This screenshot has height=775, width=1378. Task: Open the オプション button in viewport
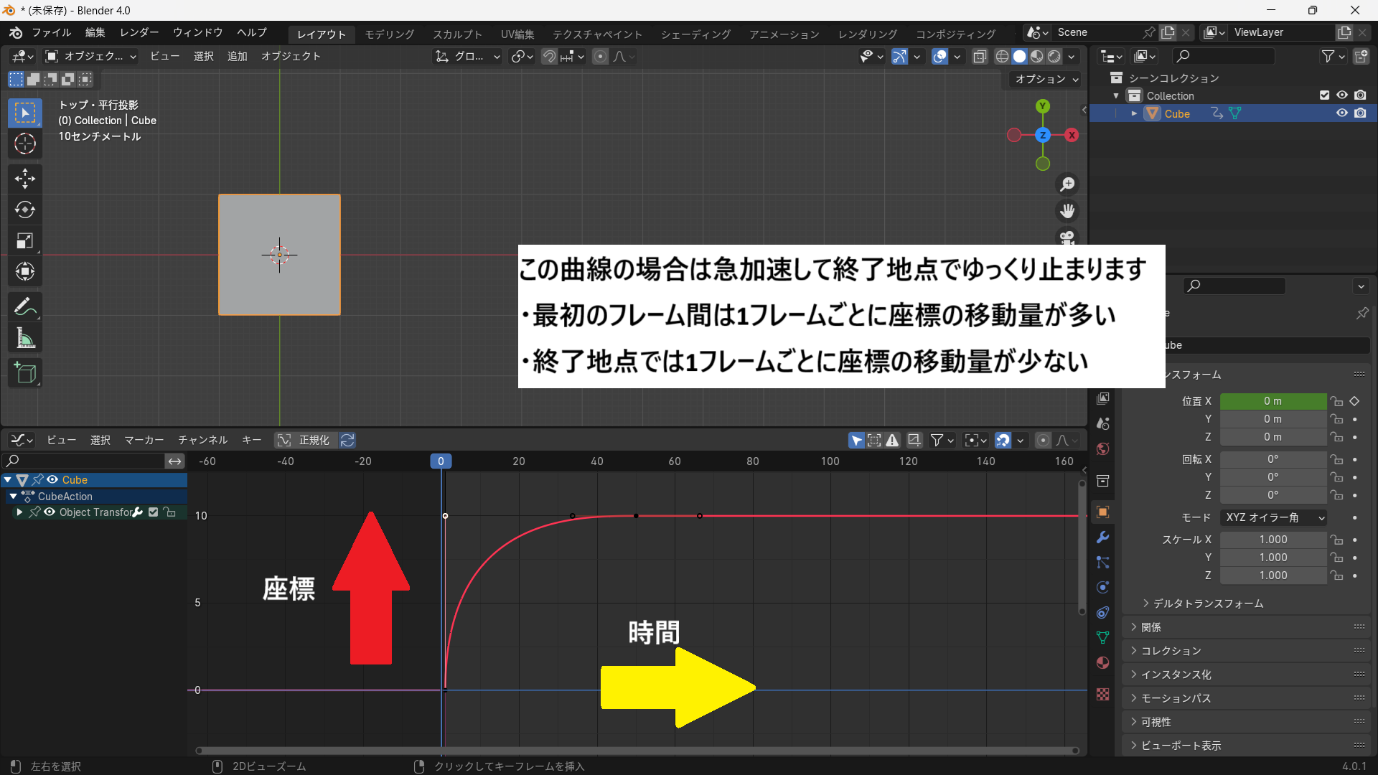[1046, 80]
